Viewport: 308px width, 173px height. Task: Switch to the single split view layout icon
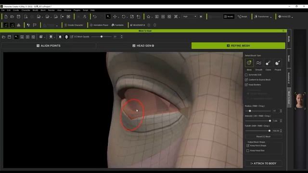click(x=22, y=37)
